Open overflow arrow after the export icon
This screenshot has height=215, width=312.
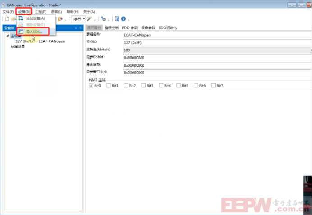(65, 20)
